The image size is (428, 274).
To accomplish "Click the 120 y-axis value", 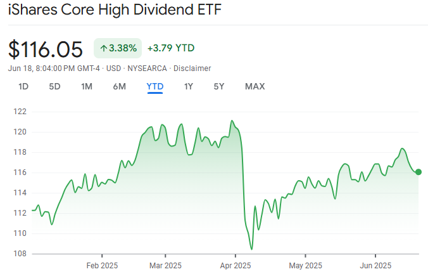I will 20,132.
